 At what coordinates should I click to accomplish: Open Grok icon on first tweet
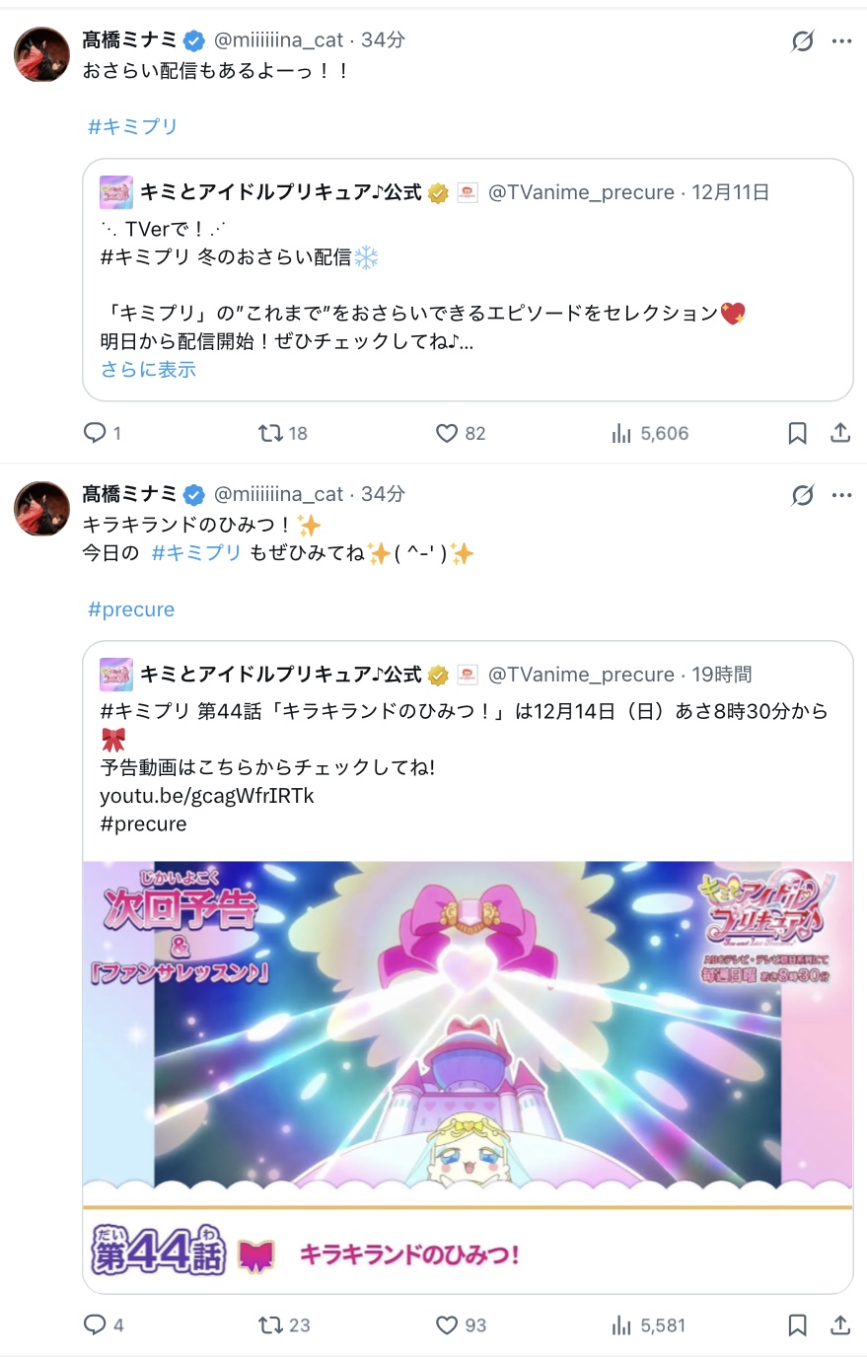point(802,40)
